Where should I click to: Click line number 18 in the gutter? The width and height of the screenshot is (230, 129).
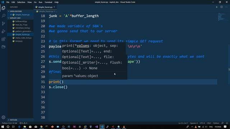click(43, 16)
